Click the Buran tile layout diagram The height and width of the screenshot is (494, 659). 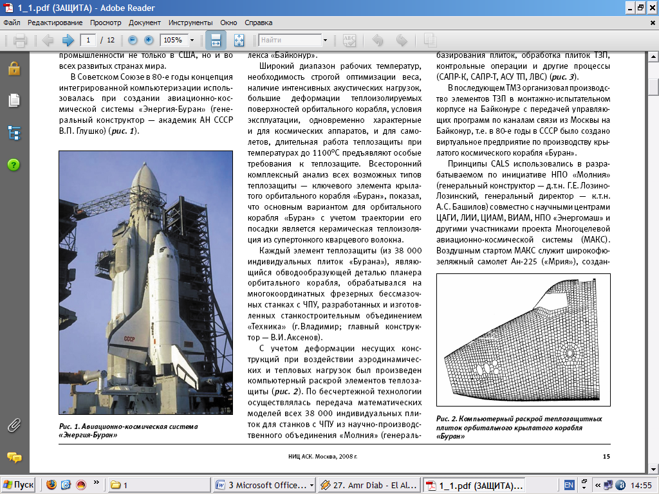523,340
